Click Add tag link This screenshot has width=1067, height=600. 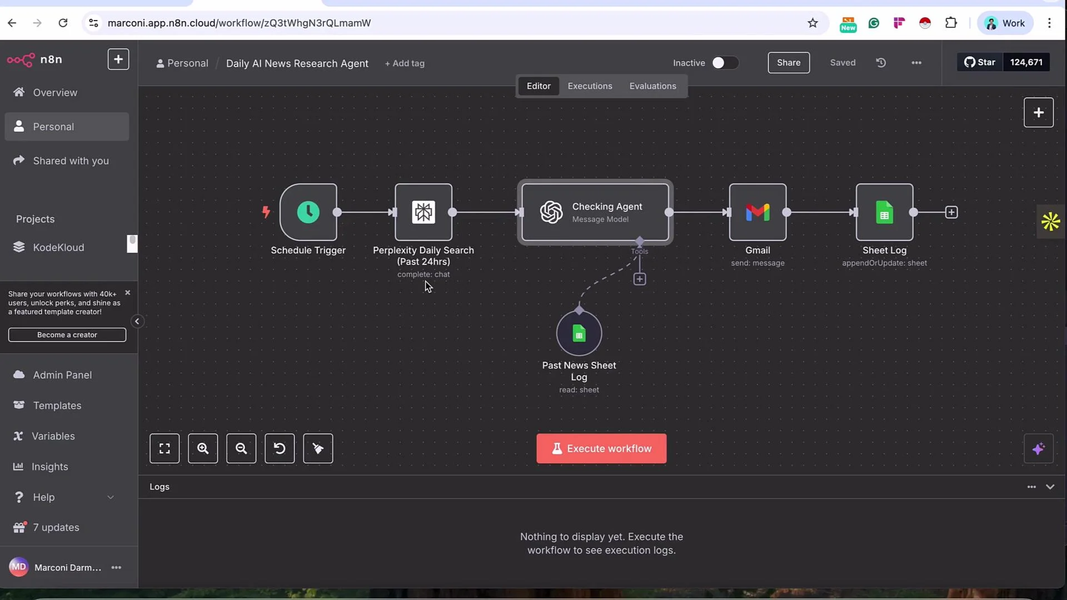click(x=405, y=63)
